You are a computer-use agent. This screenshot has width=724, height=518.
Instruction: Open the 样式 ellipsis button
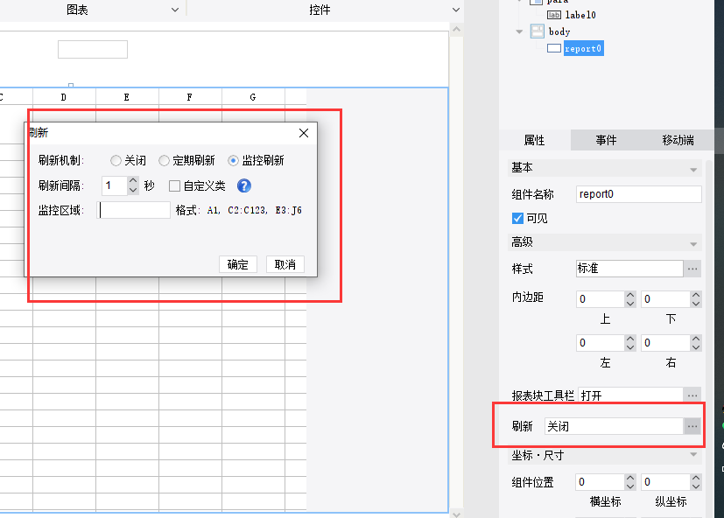pos(692,269)
